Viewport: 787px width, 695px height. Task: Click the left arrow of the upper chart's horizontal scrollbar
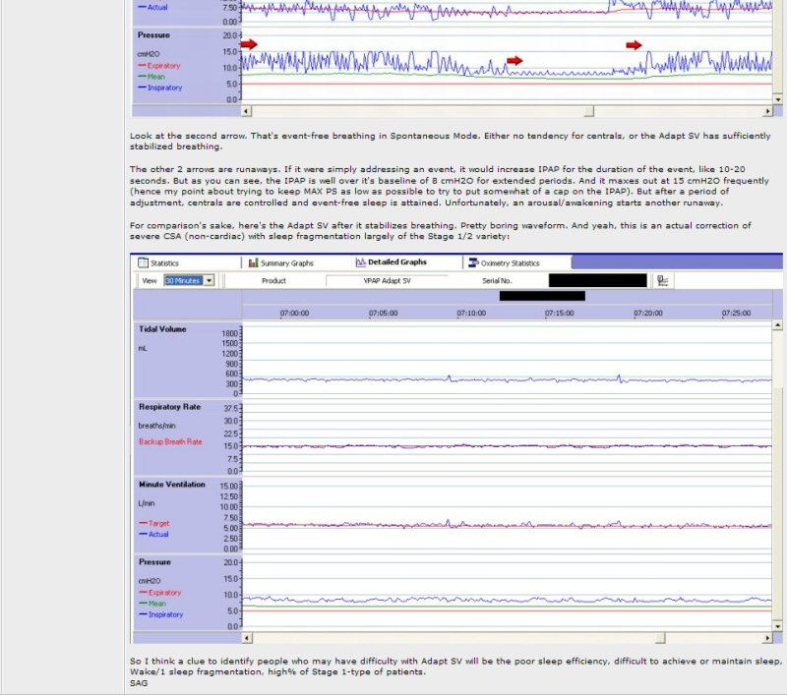246,111
